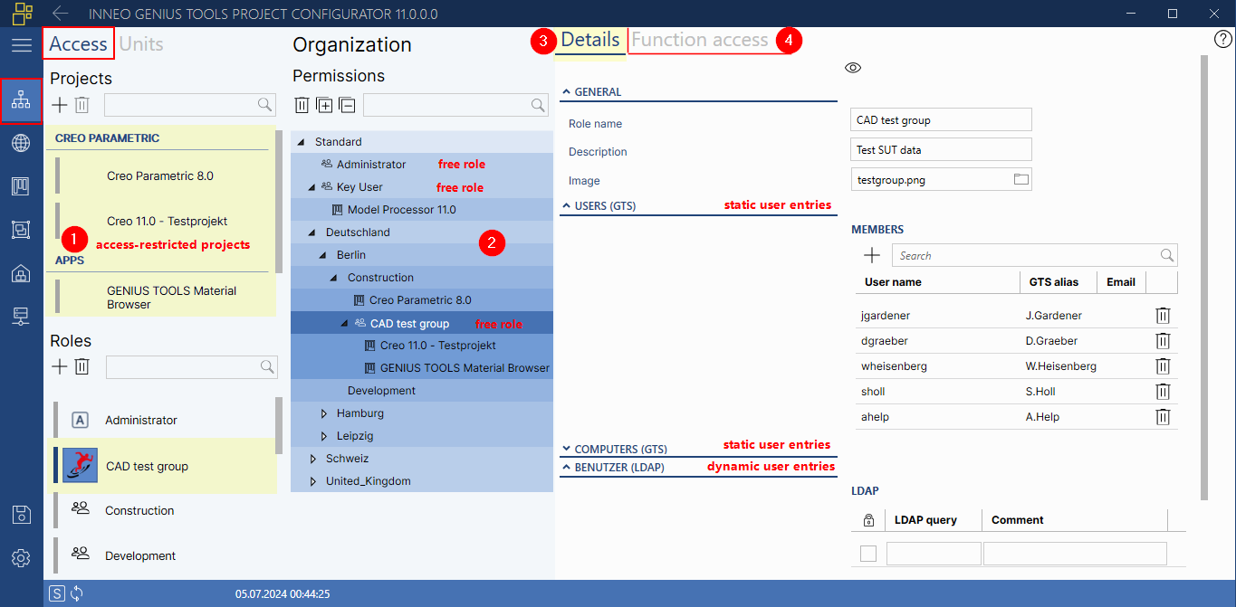Click collapse-all minus box in Permissions
1236x607 pixels.
click(x=347, y=106)
